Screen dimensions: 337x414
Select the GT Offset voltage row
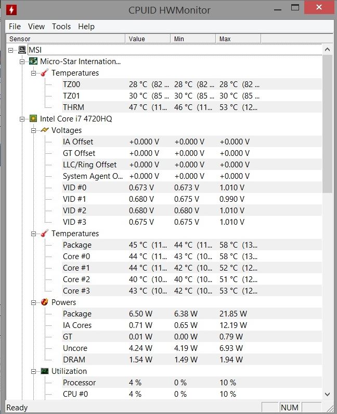coord(191,153)
